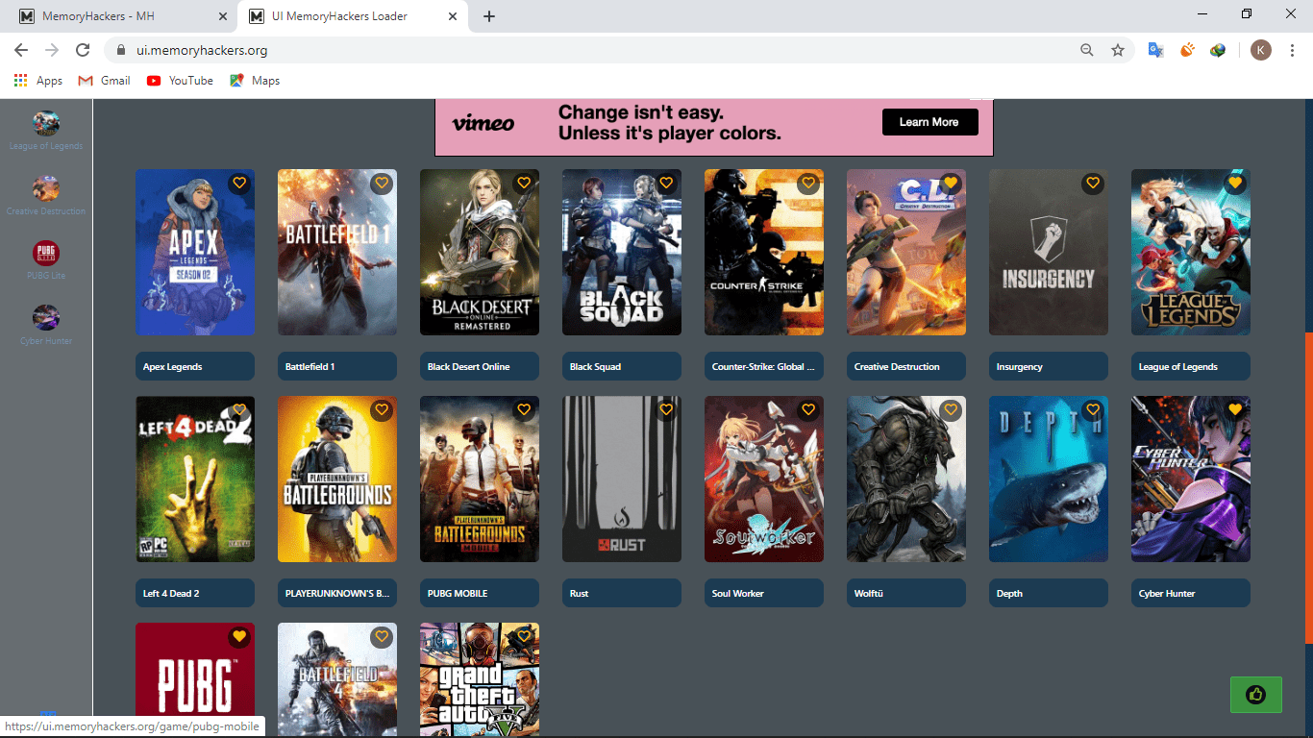Click the Insurgency title button
Image resolution: width=1313 pixels, height=738 pixels.
click(1049, 366)
